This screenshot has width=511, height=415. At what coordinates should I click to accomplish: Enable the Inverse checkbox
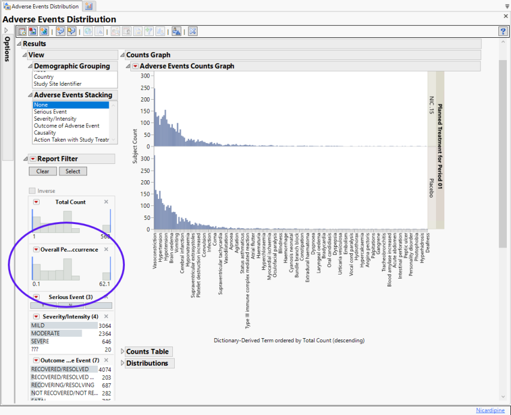[x=33, y=191]
